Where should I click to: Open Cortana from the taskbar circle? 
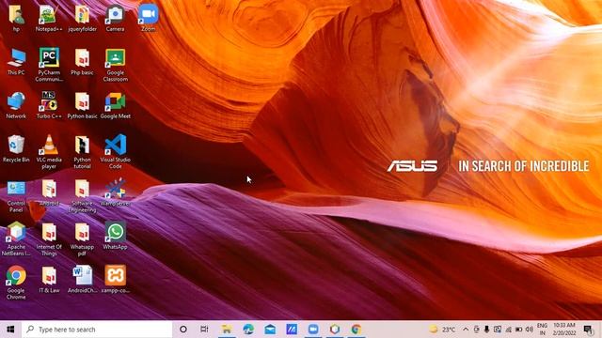(x=183, y=330)
